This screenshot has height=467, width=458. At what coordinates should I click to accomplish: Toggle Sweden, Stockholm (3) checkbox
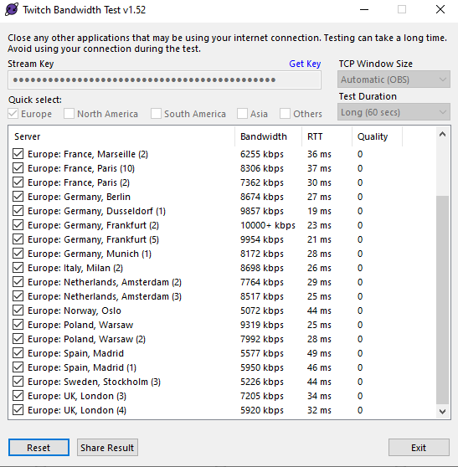click(18, 382)
